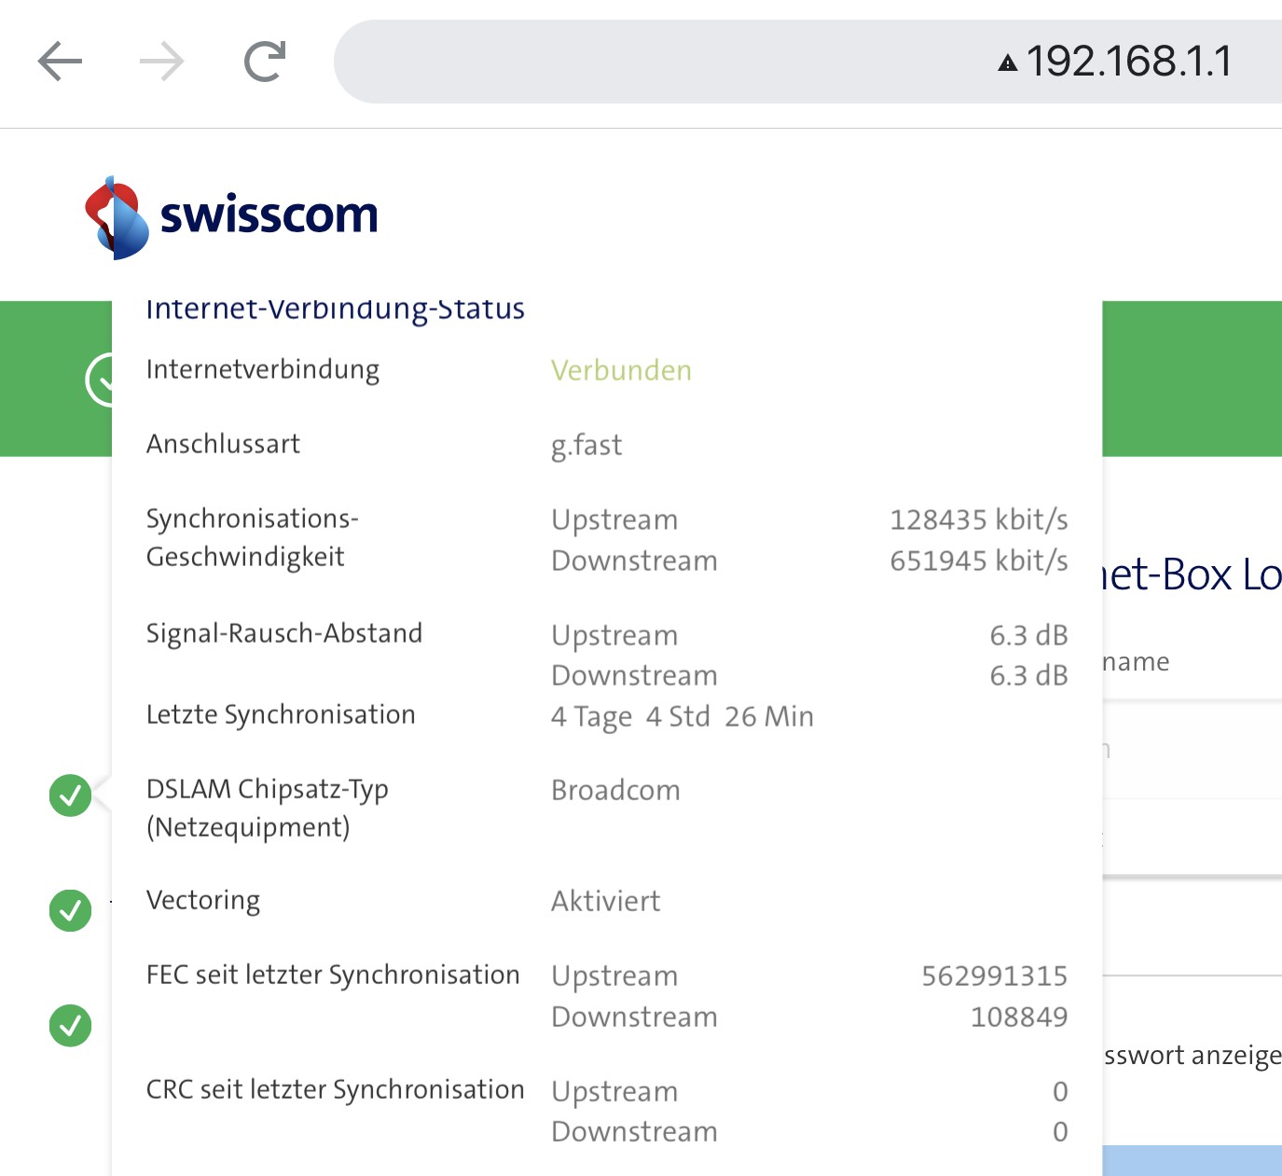Click the green Verbunden status text

tap(621, 371)
